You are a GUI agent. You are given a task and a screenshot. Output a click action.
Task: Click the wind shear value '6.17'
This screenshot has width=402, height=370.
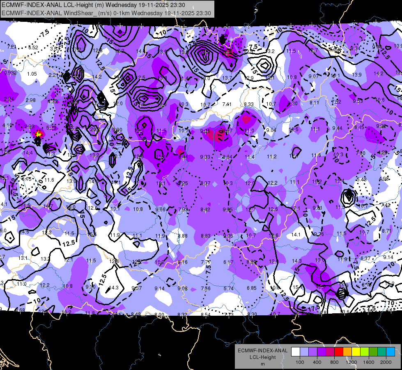[x=228, y=262]
